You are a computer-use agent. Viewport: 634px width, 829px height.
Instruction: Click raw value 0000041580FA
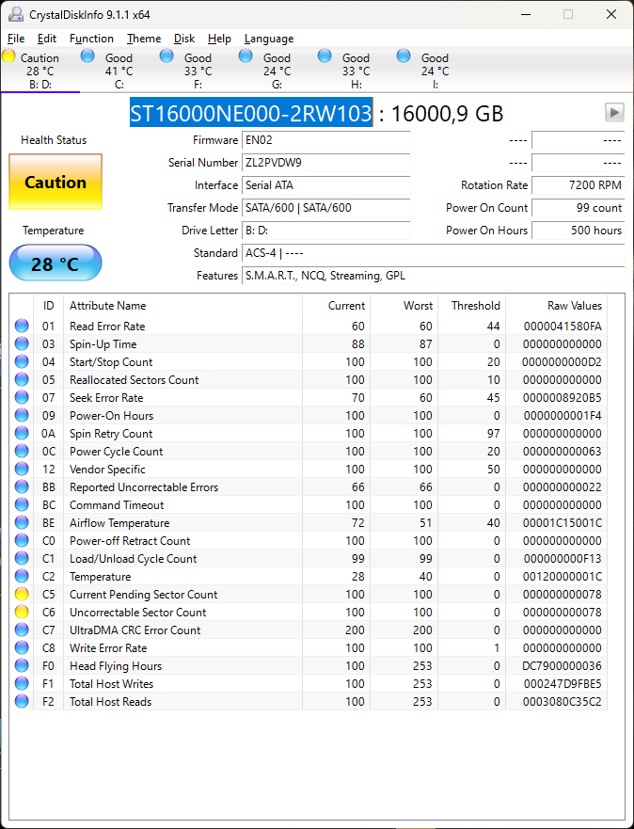[x=563, y=327]
